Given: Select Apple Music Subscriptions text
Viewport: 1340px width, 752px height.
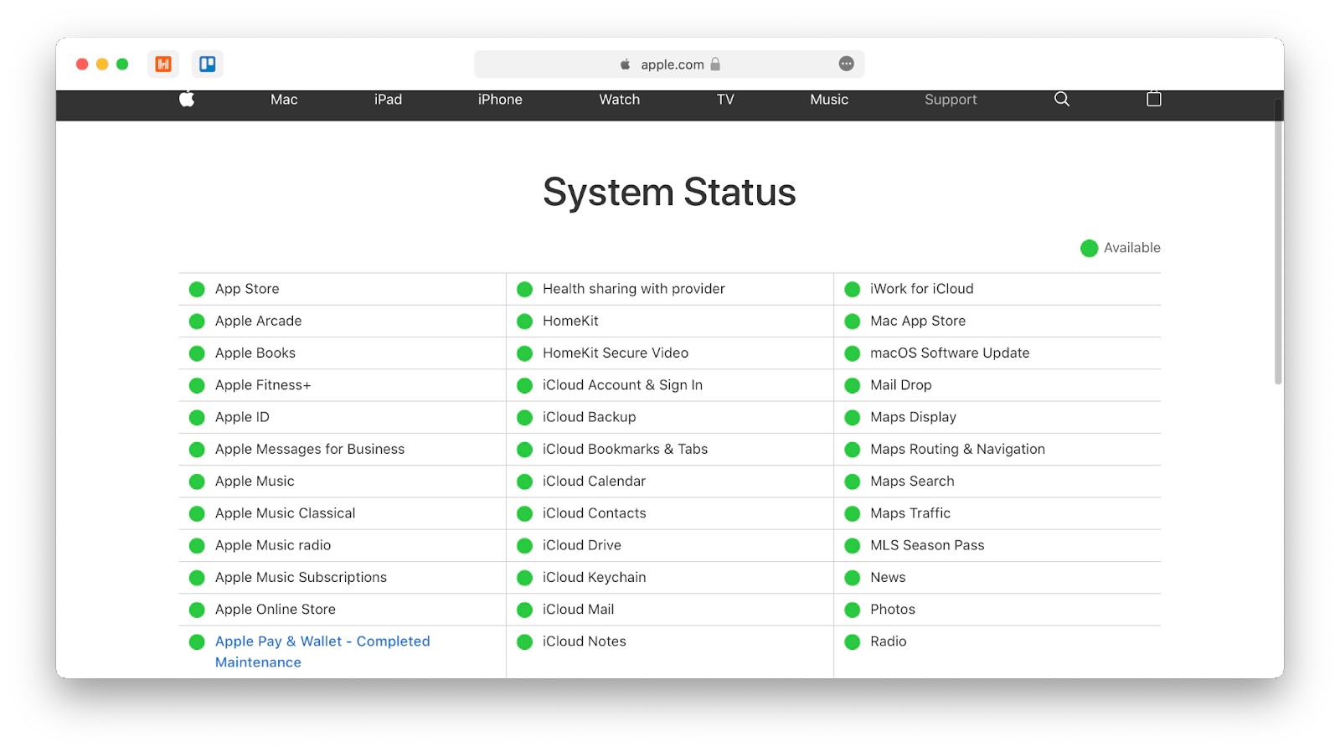Looking at the screenshot, I should [301, 578].
